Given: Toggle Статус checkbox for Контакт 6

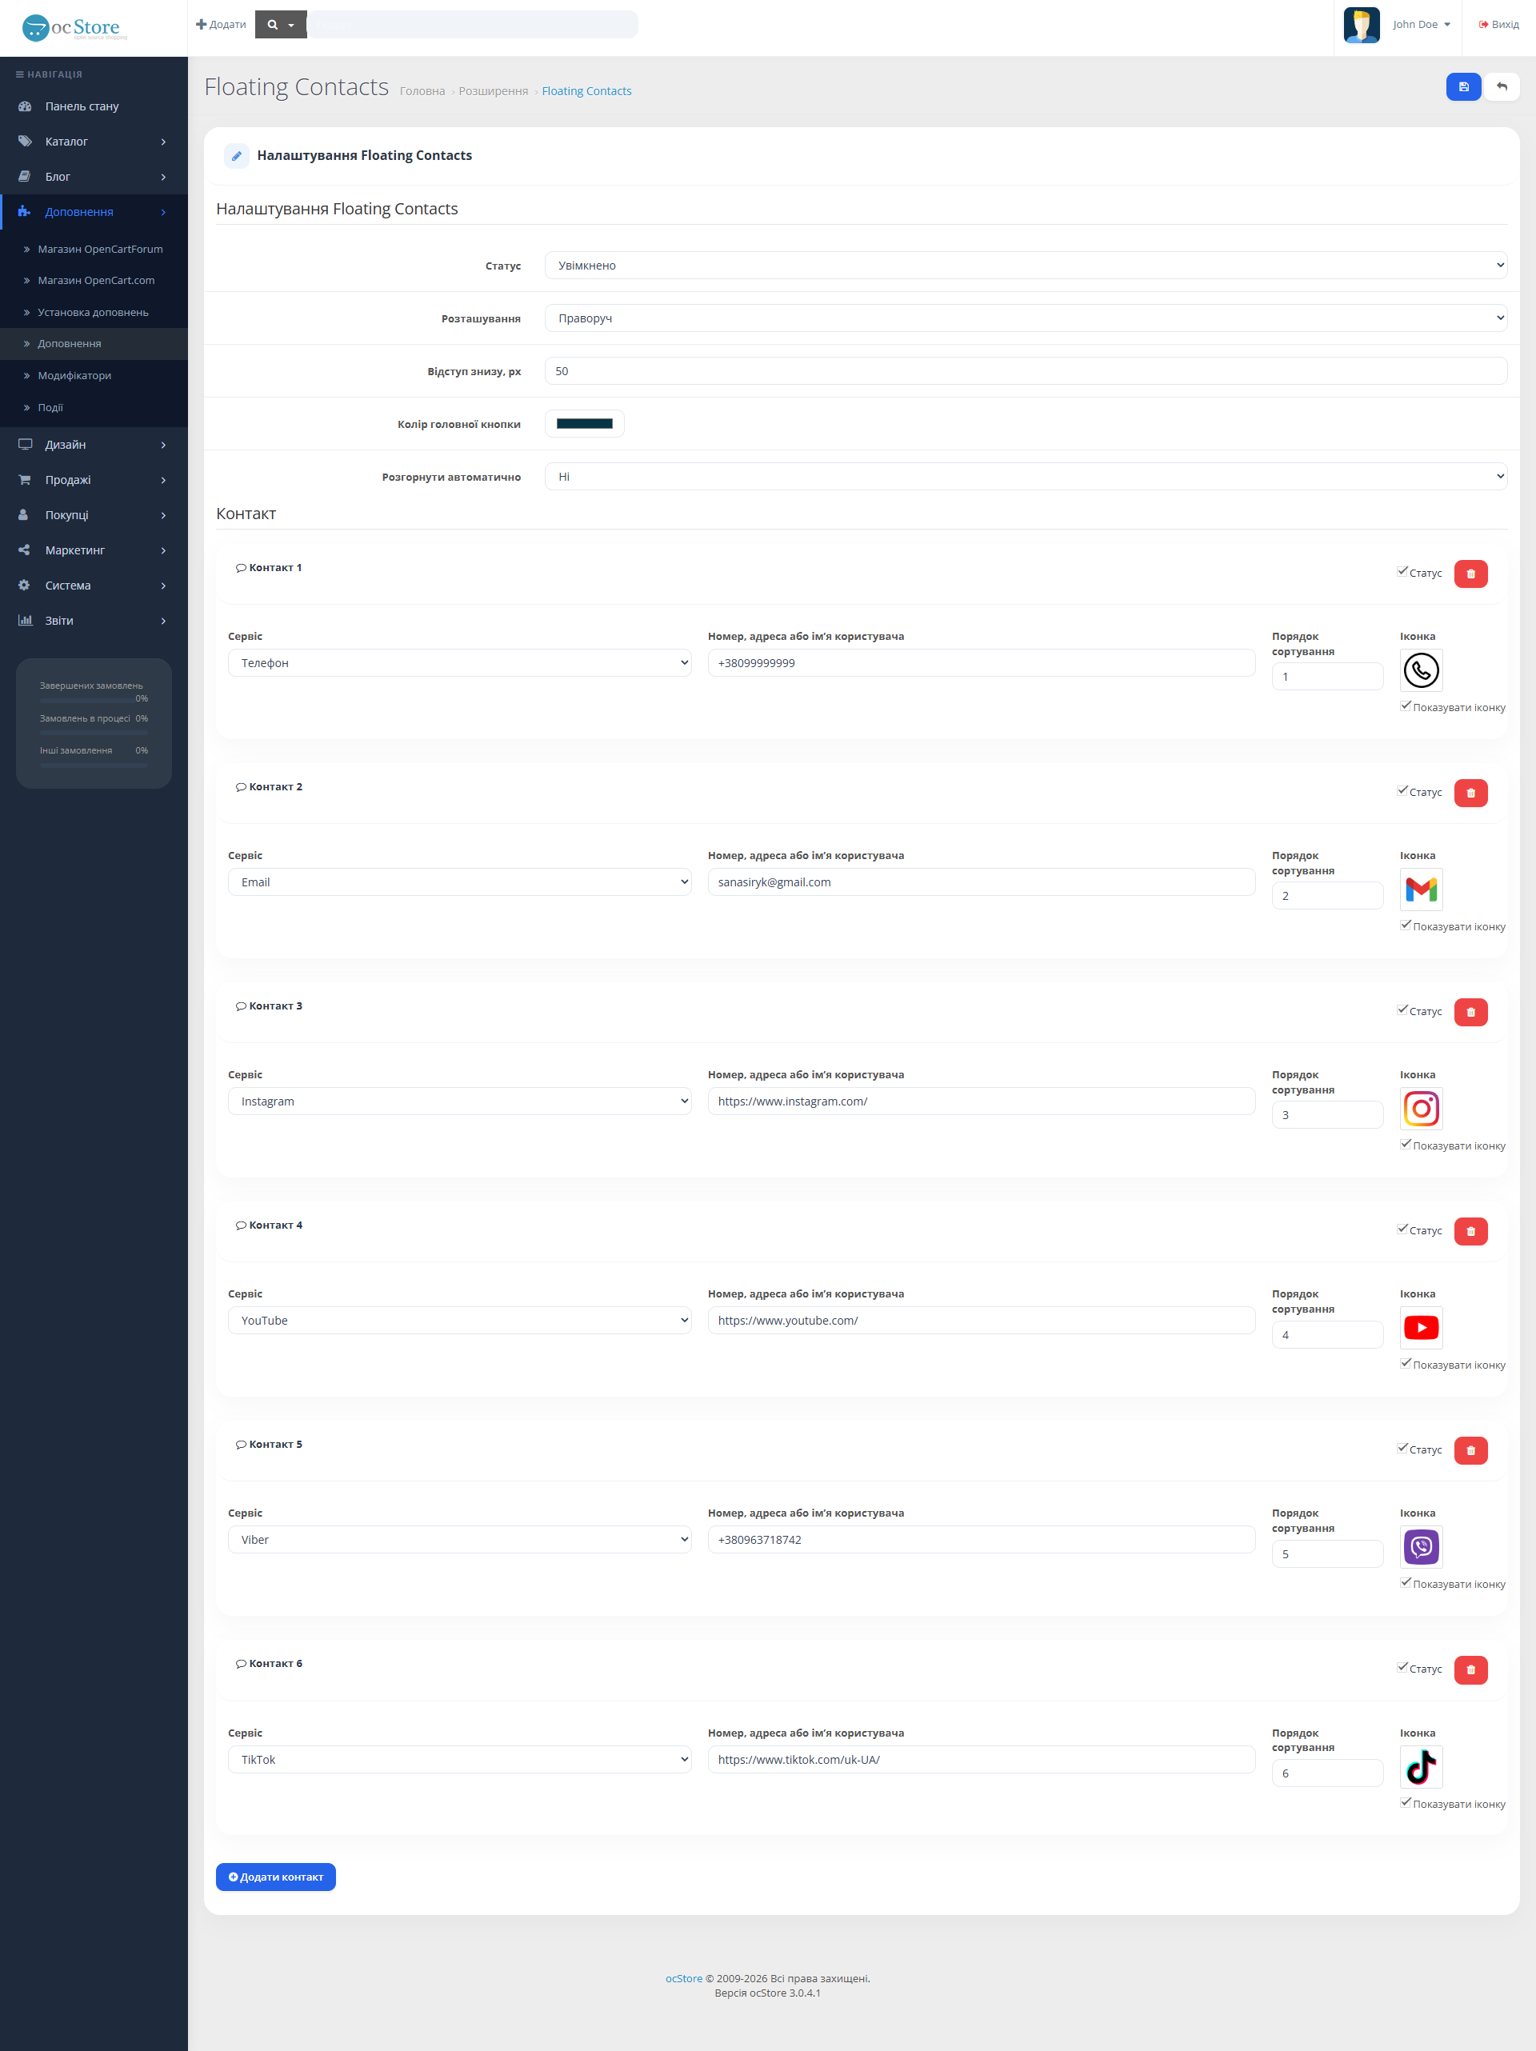Looking at the screenshot, I should 1402,1667.
